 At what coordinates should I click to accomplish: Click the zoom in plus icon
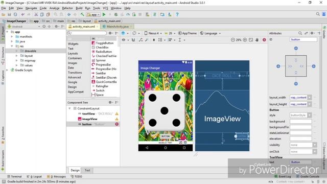(x=245, y=40)
